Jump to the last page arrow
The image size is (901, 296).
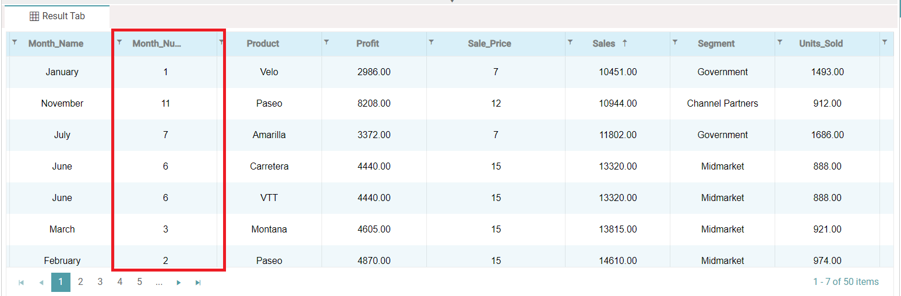coord(198,283)
